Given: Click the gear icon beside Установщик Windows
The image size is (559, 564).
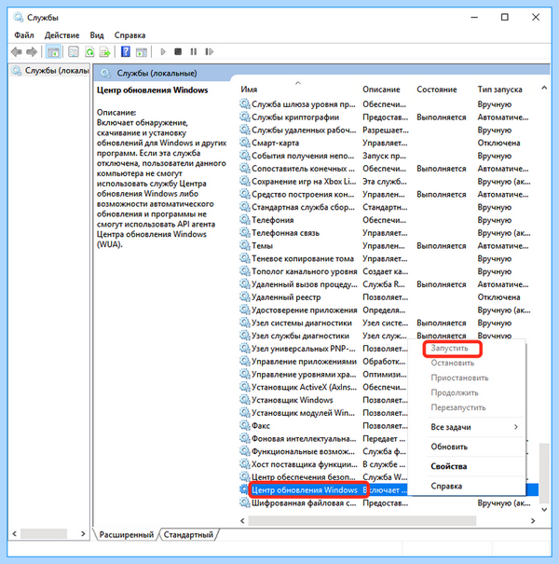Looking at the screenshot, I should 245,400.
